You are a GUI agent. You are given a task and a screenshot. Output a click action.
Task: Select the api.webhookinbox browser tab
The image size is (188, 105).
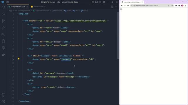click(x=132, y=2)
